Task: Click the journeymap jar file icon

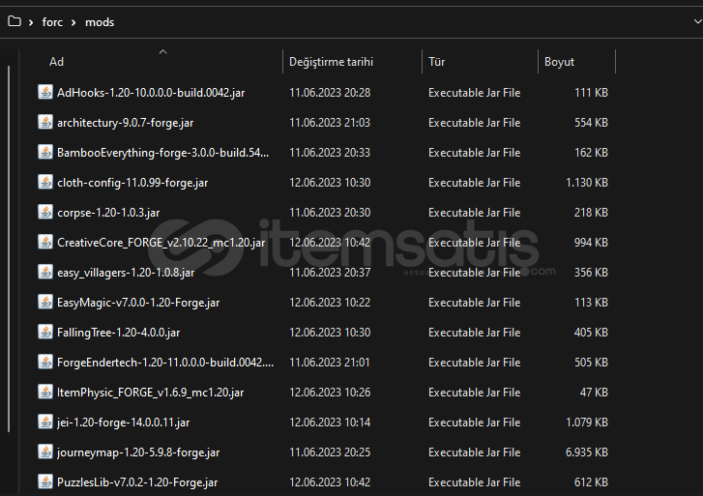Action: click(45, 452)
